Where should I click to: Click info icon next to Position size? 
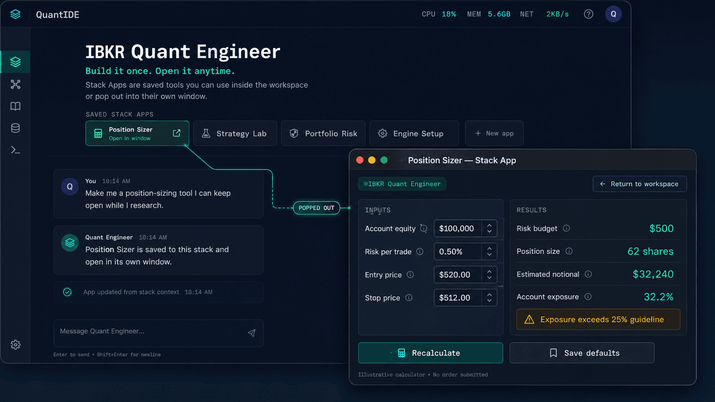569,251
